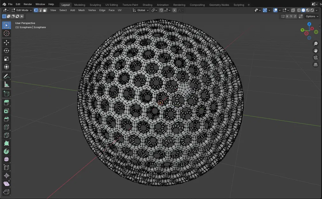Open the Global transform orientation dropdown

coord(141,10)
